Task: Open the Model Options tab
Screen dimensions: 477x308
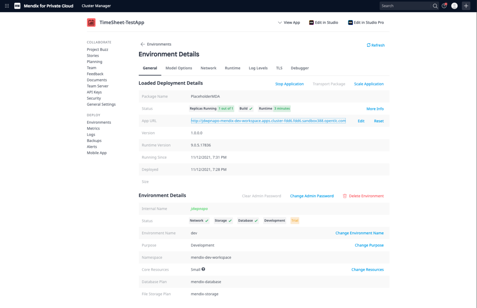Action: click(179, 68)
